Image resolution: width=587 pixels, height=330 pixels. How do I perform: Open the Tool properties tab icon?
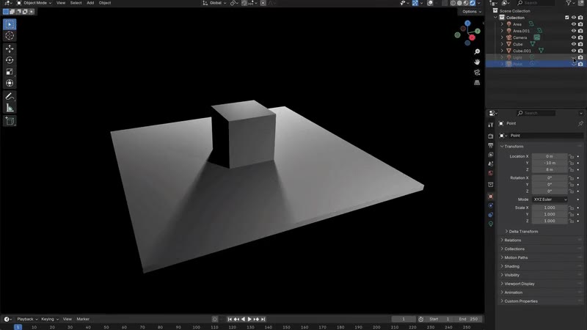tap(490, 125)
